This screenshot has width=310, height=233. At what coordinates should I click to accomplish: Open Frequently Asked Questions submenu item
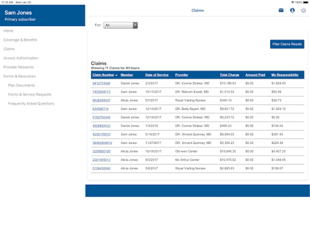pyautogui.click(x=31, y=104)
